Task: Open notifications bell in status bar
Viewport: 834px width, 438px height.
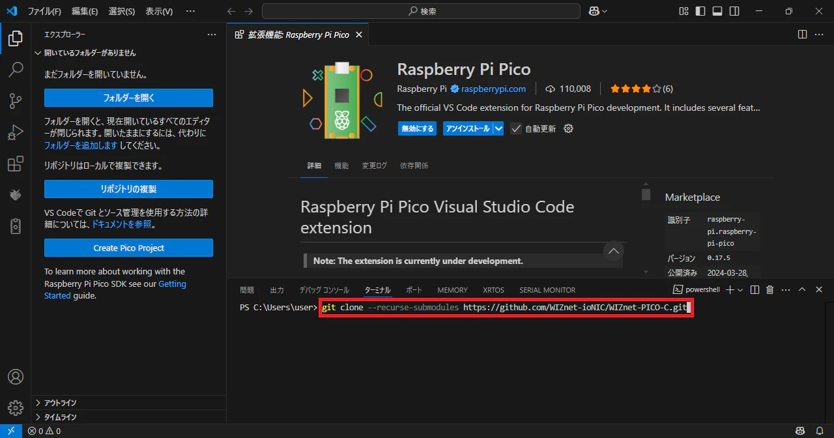Action: (820, 431)
